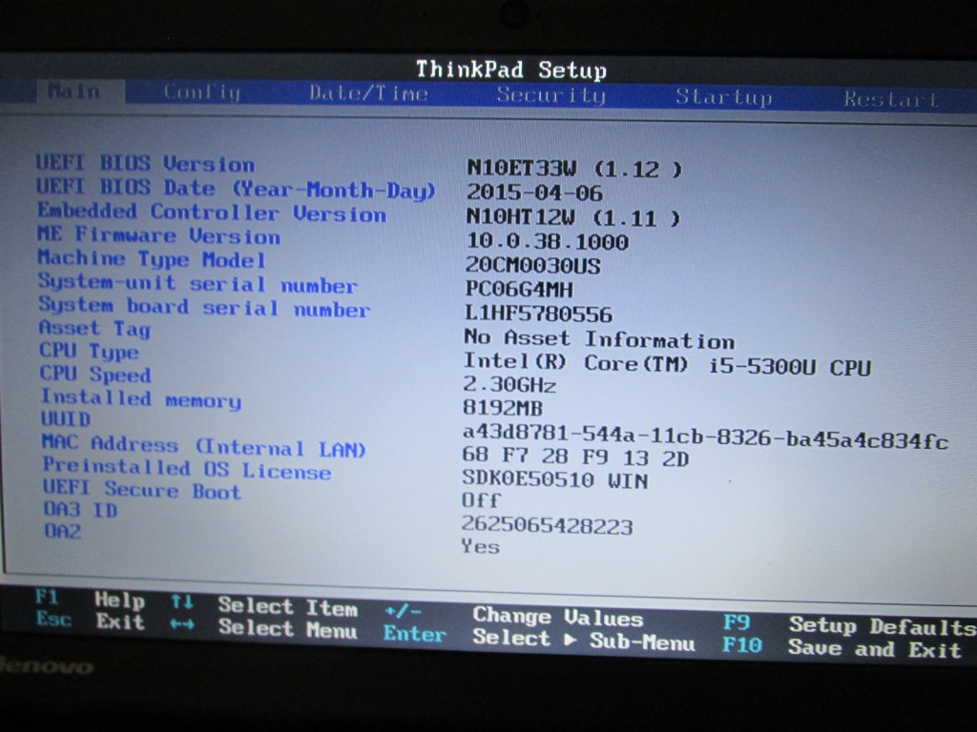
Task: Select the UEFI BIOS Version label
Action: pyautogui.click(x=145, y=164)
